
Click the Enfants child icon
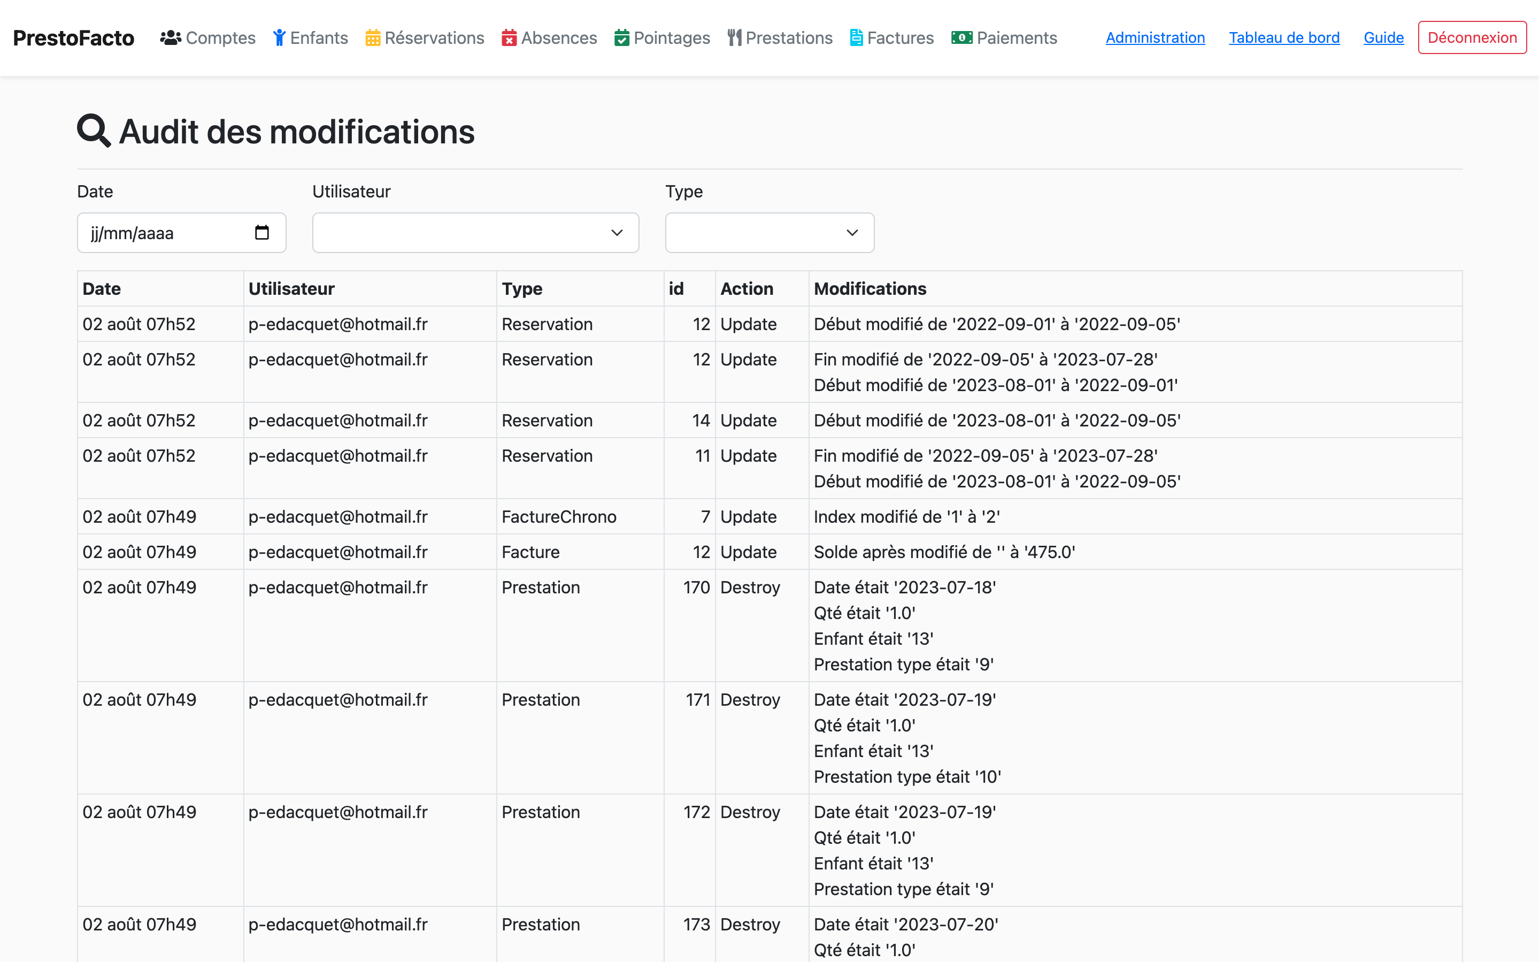(x=279, y=38)
